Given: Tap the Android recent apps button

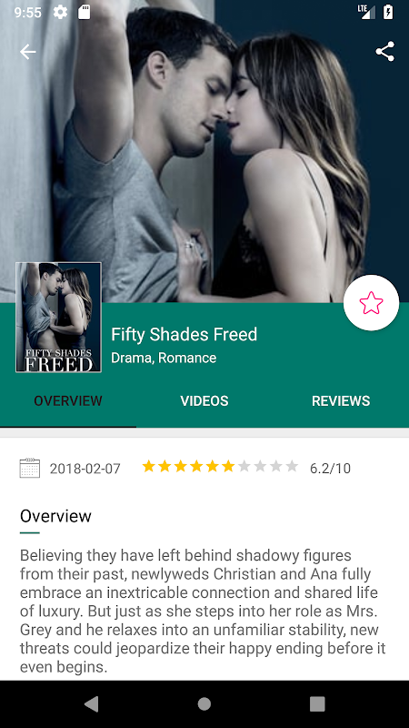Looking at the screenshot, I should [317, 704].
